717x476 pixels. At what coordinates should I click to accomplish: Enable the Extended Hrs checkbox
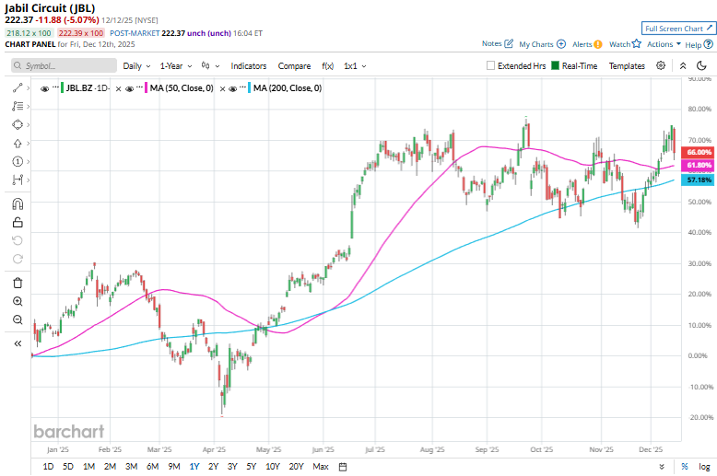[491, 66]
